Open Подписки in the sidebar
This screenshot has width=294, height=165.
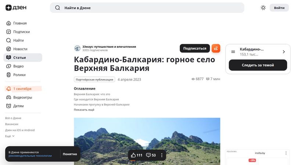point(21,32)
